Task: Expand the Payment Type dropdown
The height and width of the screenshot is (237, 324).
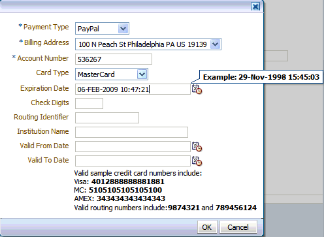Action: [x=123, y=29]
